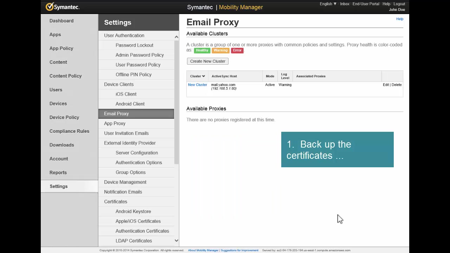The image size is (450, 253).
Task: Open the New Cluster link
Action: (198, 85)
